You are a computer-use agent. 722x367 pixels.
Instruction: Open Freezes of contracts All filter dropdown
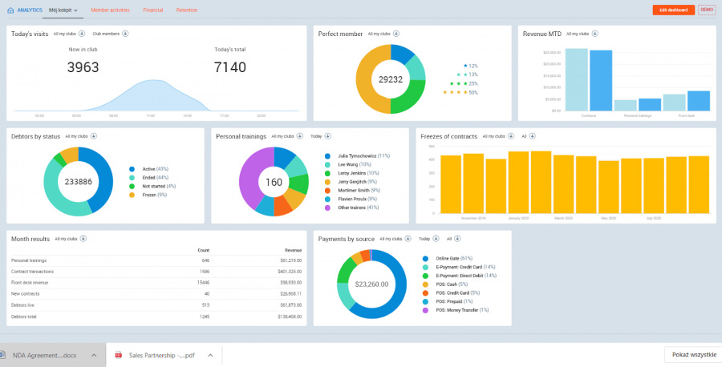[x=533, y=136]
